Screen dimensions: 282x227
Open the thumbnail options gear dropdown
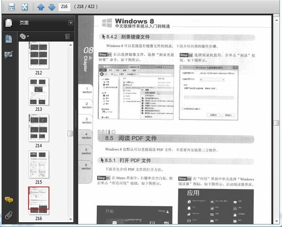coord(24,36)
